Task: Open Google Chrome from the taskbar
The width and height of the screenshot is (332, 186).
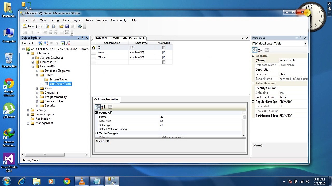Action: [x=67, y=181]
